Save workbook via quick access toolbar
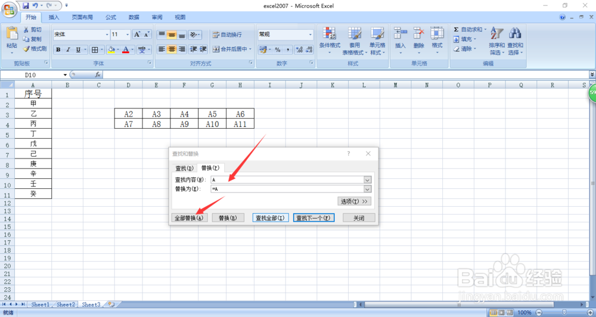Screen dimensions: 596x317 [x=26, y=6]
